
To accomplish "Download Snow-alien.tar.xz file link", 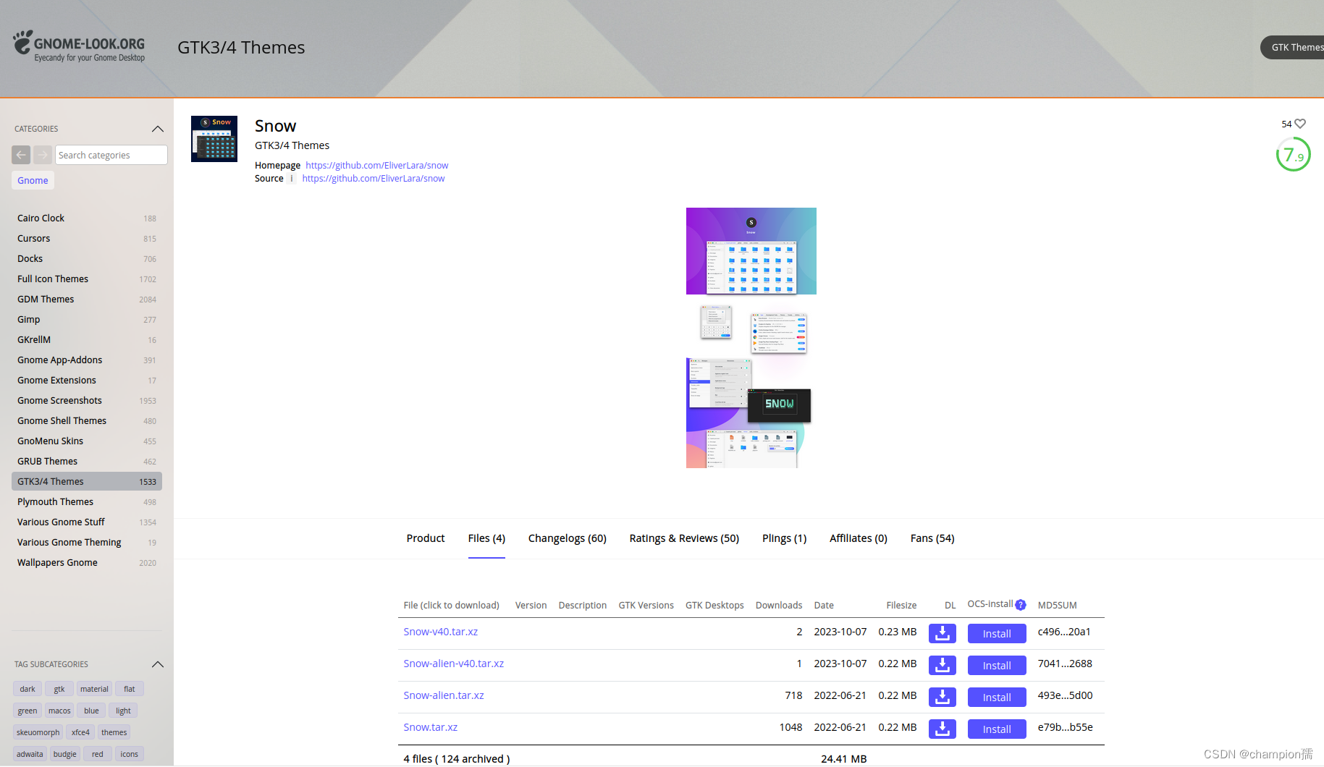I will click(x=444, y=695).
